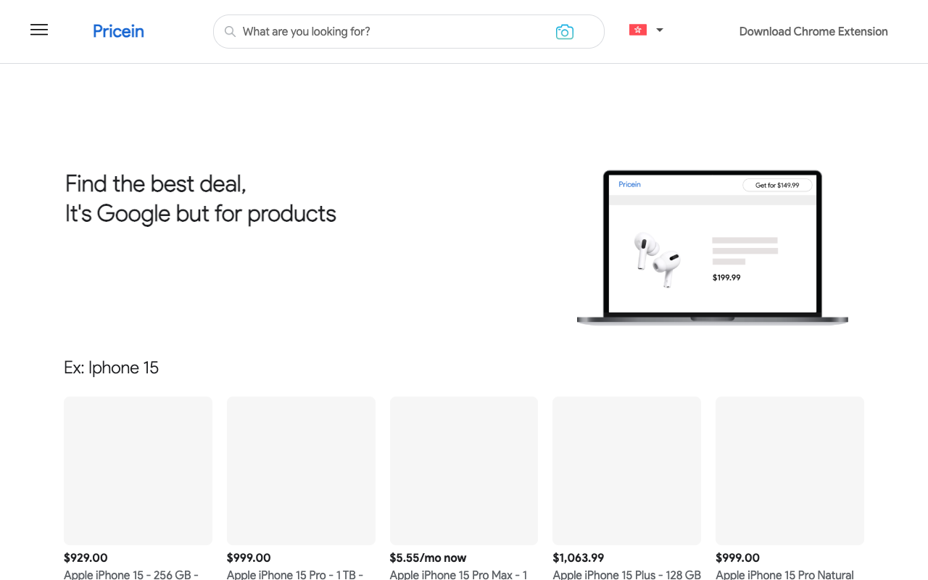
Task: Open the hamburger menu
Action: 39,30
